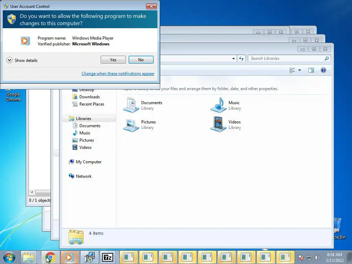The height and width of the screenshot is (264, 352).
Task: Click the installer setup icon in the taskbar
Action: [90, 257]
